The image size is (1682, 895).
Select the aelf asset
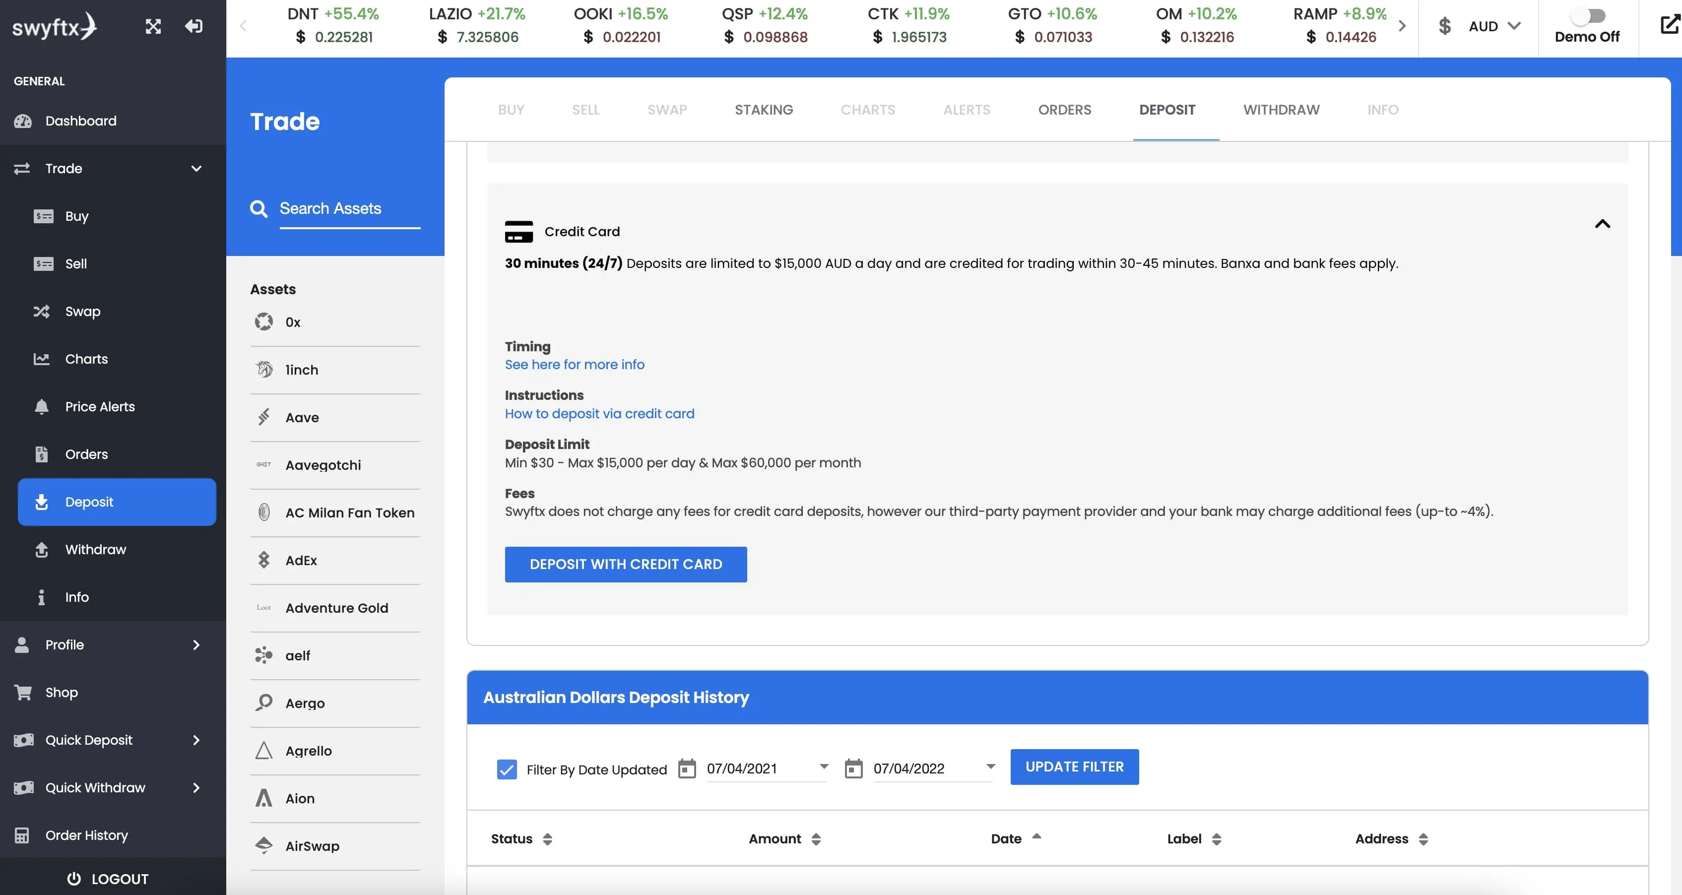coord(335,656)
